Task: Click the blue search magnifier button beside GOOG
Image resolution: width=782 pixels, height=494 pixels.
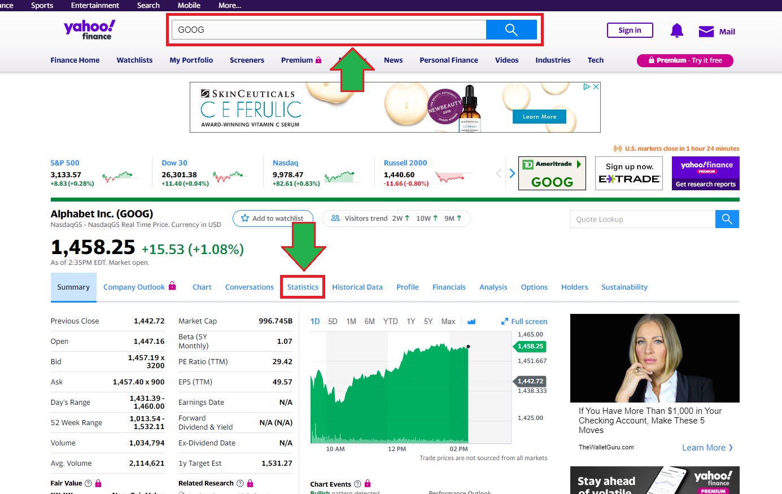Action: [512, 30]
